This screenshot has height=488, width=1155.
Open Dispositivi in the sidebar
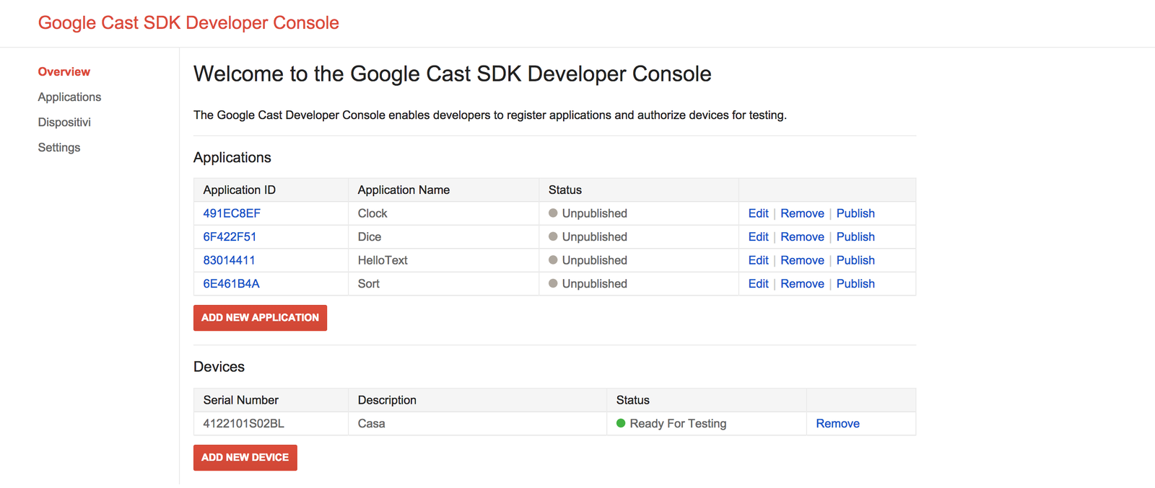(64, 123)
